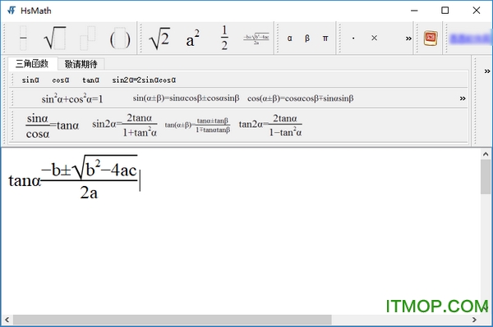
Task: Insert the superscript/subscript template
Action: coord(87,39)
